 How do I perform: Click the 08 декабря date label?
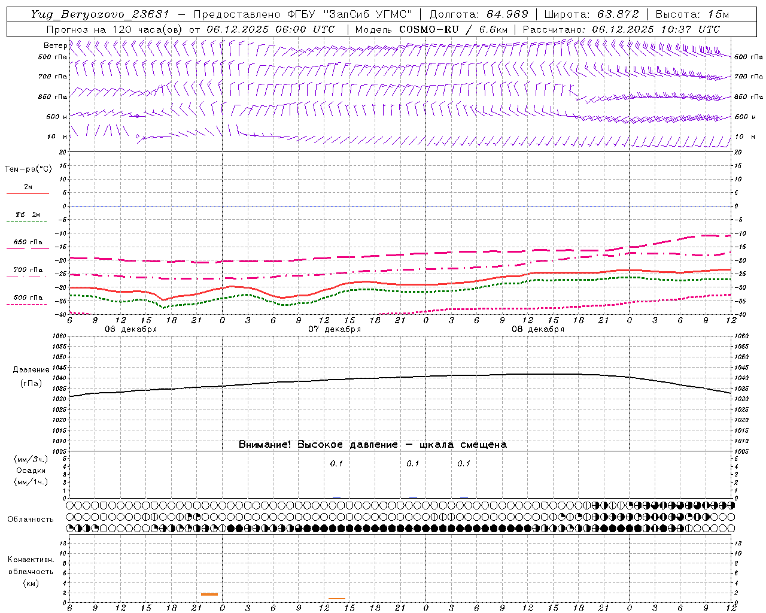tap(538, 329)
